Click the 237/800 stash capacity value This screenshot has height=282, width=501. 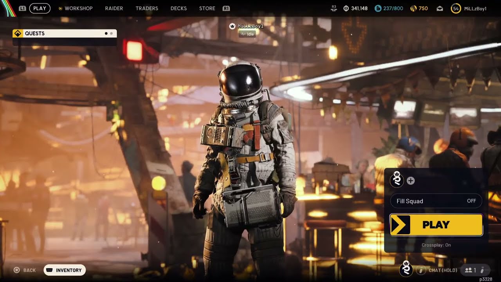point(393,8)
